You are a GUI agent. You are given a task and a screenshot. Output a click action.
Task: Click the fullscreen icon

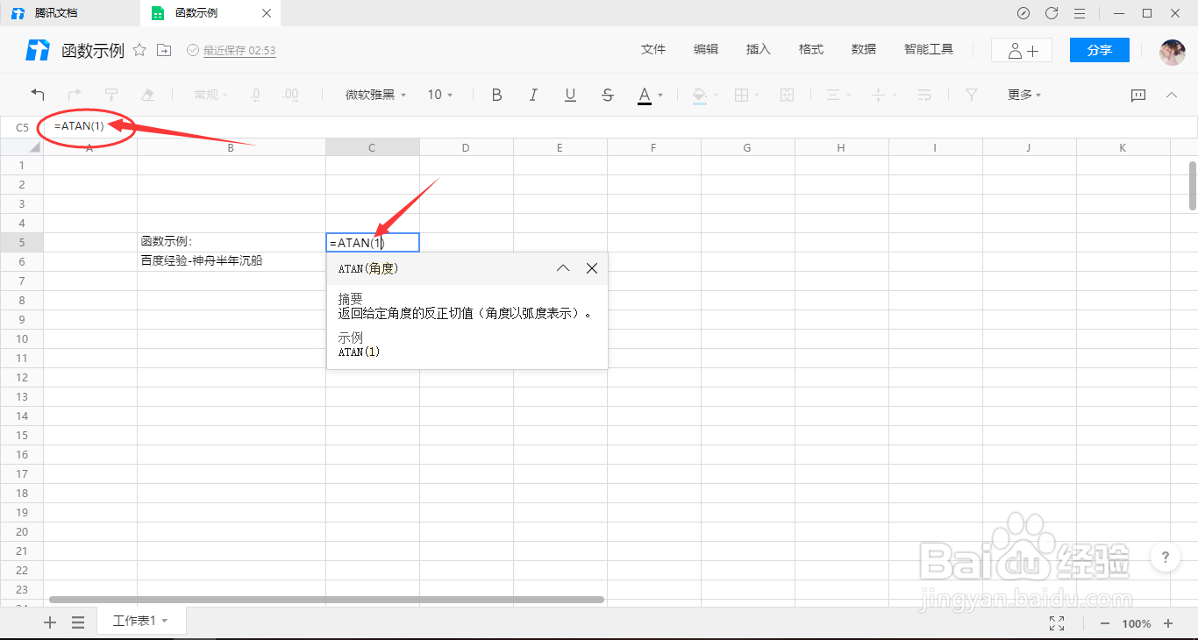(x=1057, y=623)
